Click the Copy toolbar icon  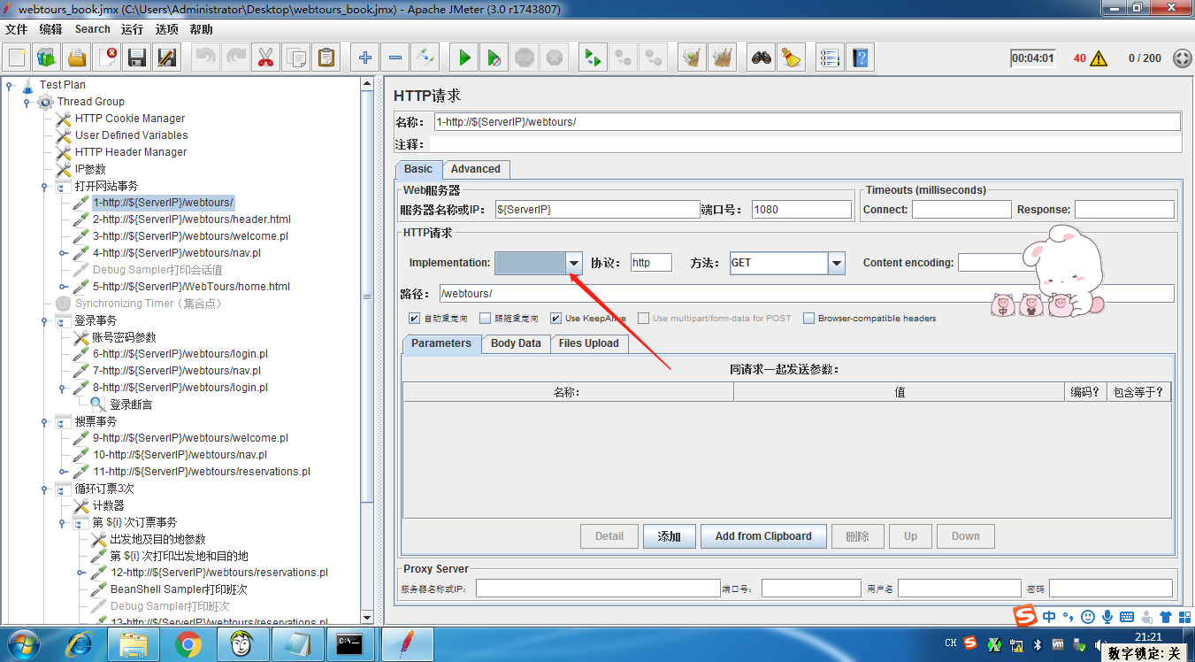coord(295,58)
